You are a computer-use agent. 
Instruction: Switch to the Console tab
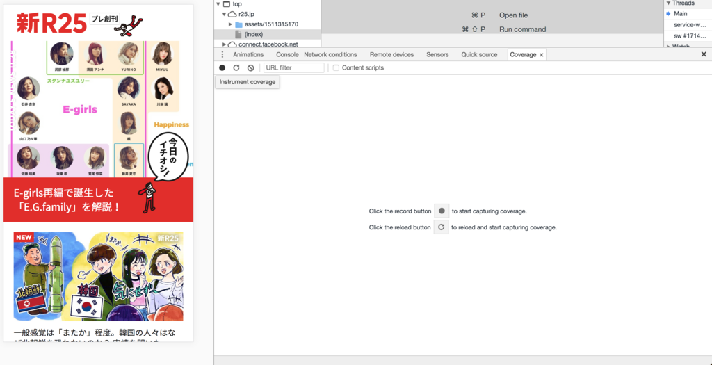287,54
